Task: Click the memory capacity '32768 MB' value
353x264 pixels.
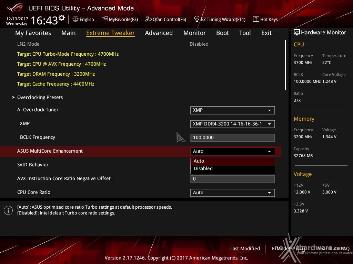Action: [303, 156]
